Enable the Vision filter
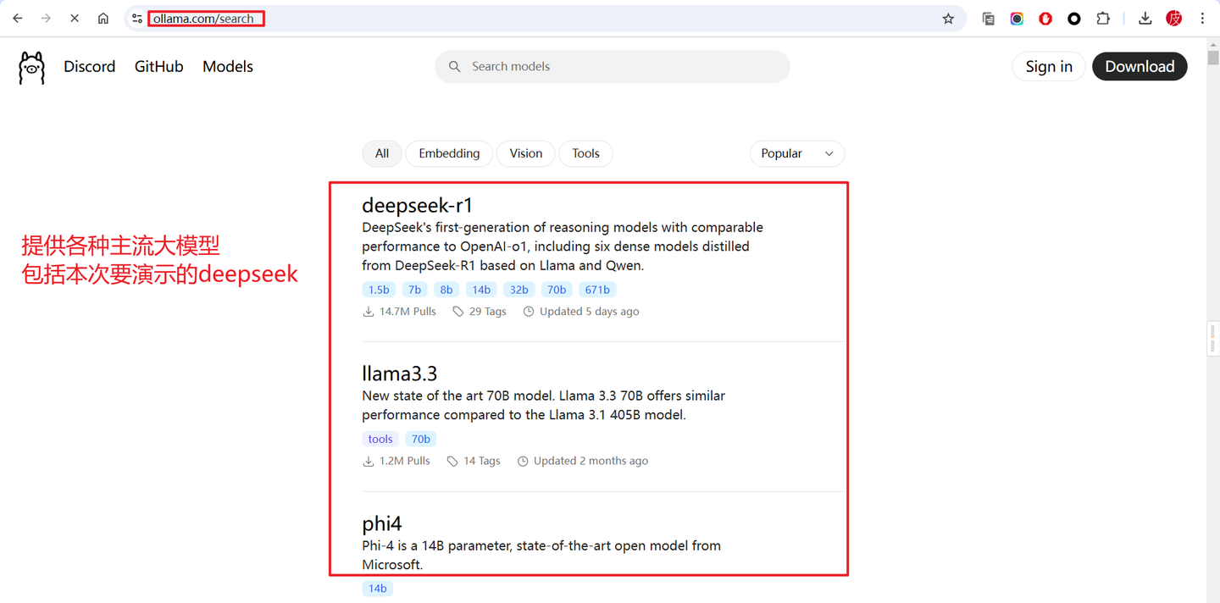The width and height of the screenshot is (1220, 603). [x=525, y=153]
